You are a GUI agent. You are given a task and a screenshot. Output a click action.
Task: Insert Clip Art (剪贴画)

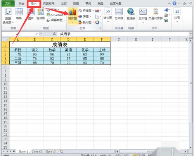pos(41,14)
